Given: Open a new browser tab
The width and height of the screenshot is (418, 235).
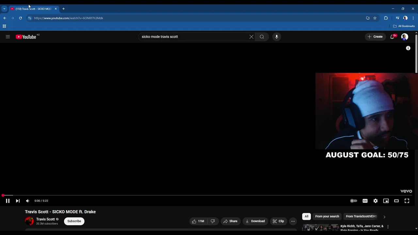Looking at the screenshot, I should [63, 9].
